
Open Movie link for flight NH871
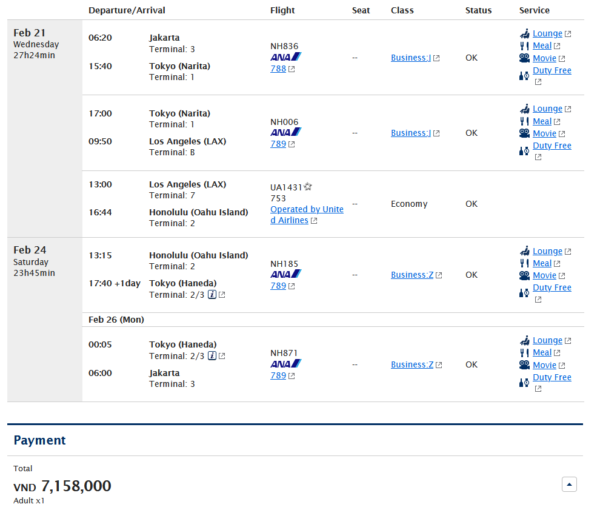coord(544,365)
